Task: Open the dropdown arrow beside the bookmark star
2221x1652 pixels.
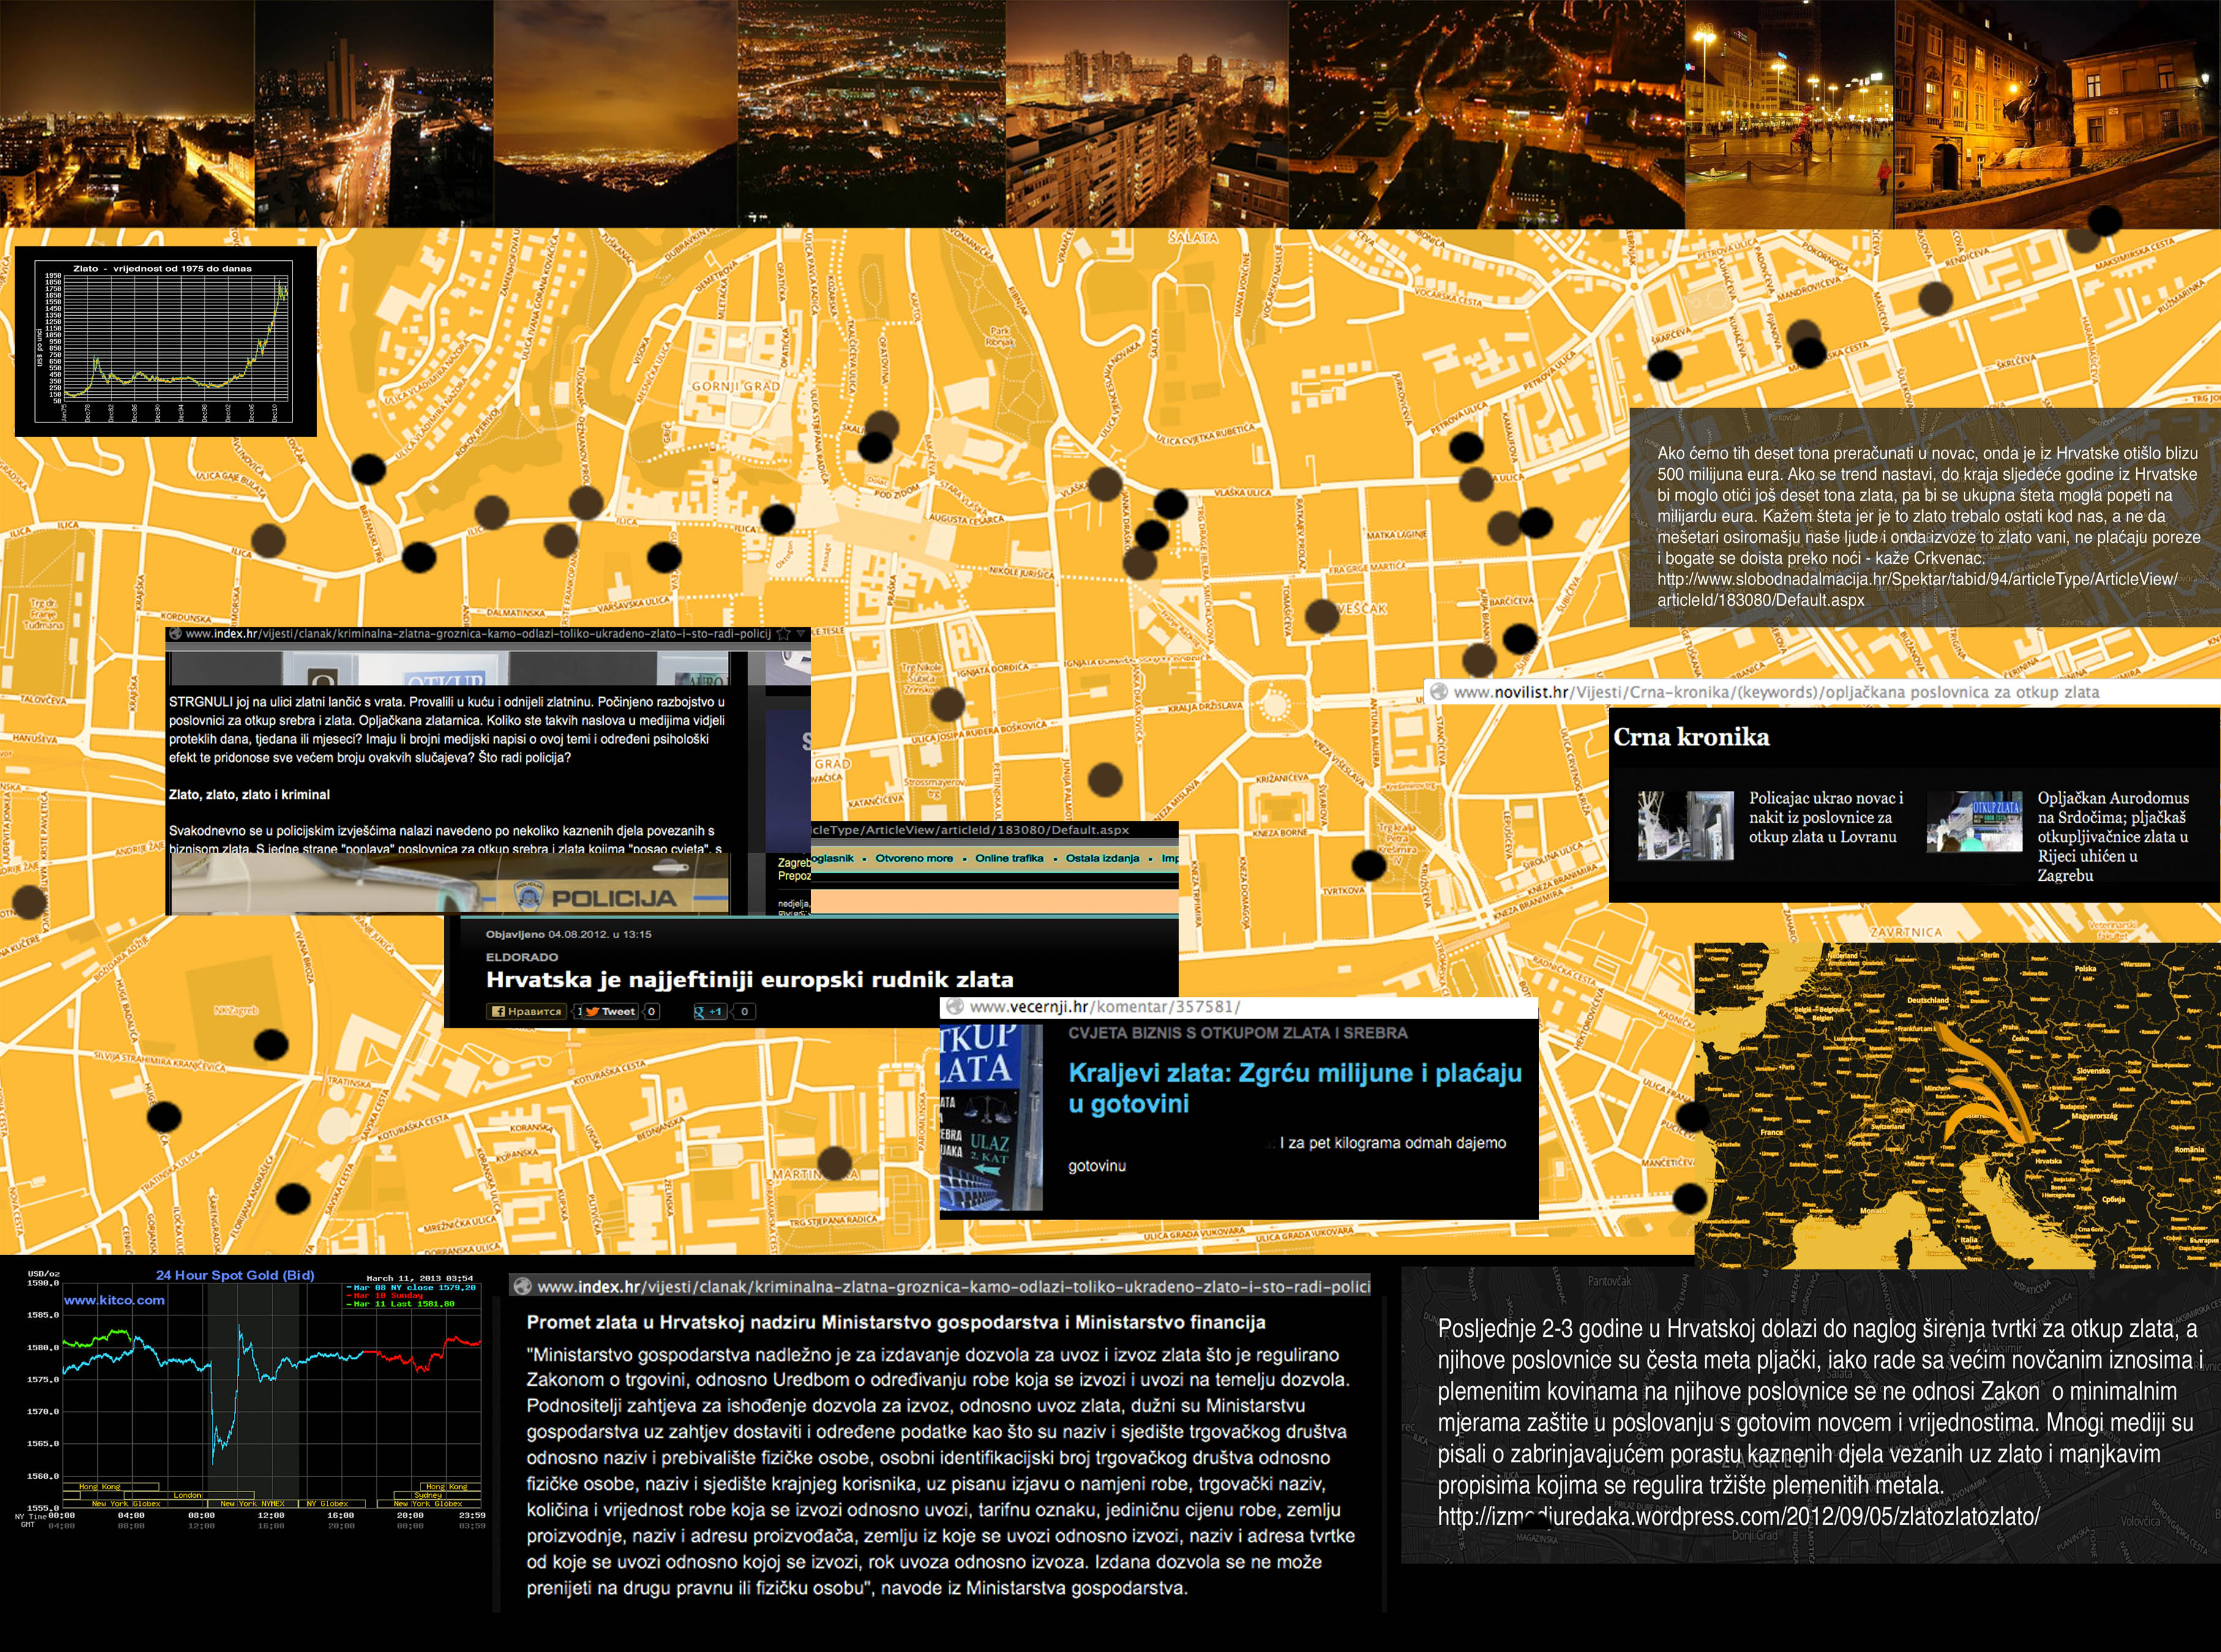Action: (x=801, y=634)
